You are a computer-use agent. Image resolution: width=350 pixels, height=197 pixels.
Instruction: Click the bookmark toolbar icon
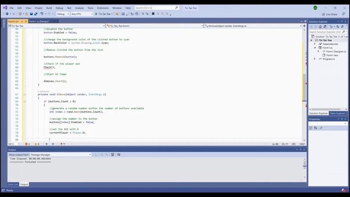pos(153,14)
